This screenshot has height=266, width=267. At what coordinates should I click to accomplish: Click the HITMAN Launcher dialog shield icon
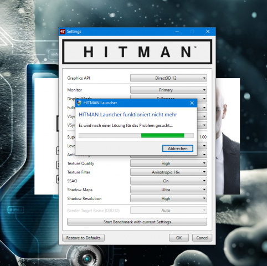[79, 103]
